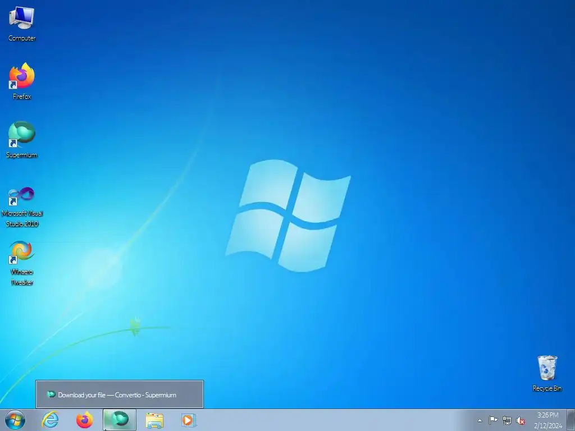This screenshot has width=575, height=431.
Task: Select the Computer desktop icon
Action: pyautogui.click(x=22, y=24)
